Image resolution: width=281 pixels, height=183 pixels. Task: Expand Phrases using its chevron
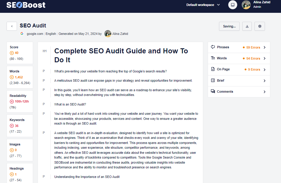click(x=265, y=47)
